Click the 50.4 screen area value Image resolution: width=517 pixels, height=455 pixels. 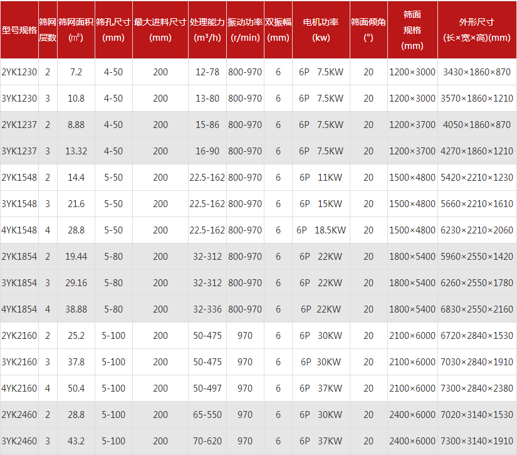click(76, 388)
